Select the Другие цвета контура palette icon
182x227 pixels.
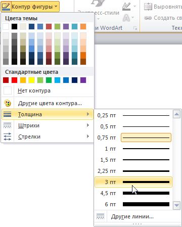[x=8, y=103]
